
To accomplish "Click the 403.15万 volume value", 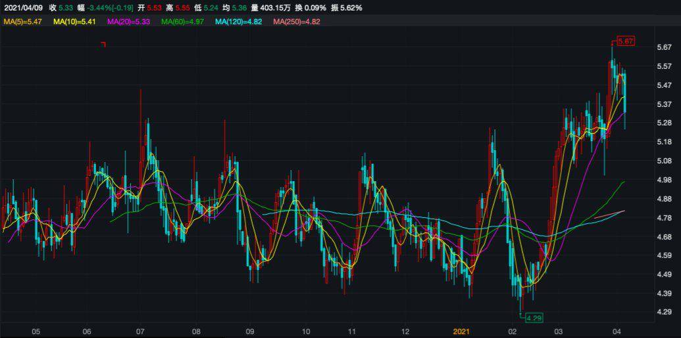I will click(278, 8).
